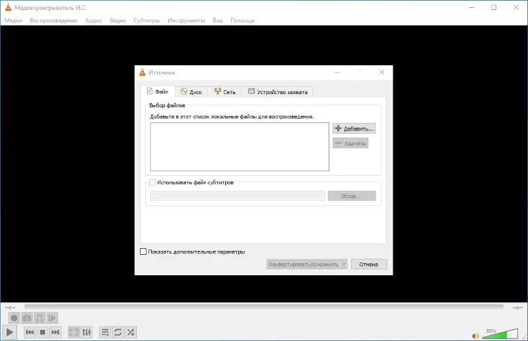The width and height of the screenshot is (528, 341).
Task: Expand the Конвертировать/сохранить dropdown arrow
Action: (344, 264)
